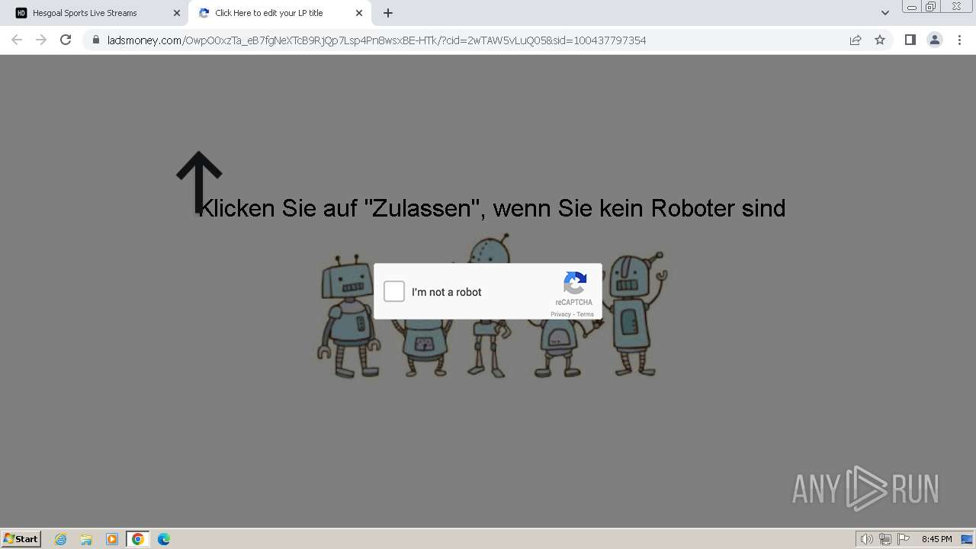Viewport: 976px width, 549px height.
Task: Click the Hesgoal tab HD favicon
Action: [x=21, y=13]
